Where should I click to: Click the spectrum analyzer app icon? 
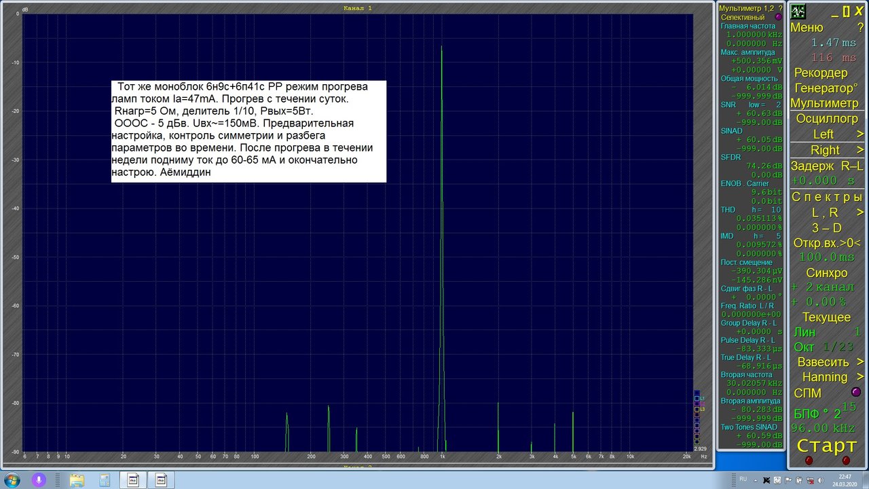pos(798,12)
